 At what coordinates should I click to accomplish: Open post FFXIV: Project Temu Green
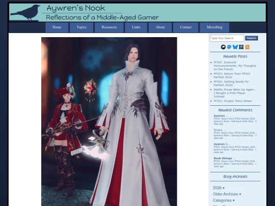tap(233, 101)
